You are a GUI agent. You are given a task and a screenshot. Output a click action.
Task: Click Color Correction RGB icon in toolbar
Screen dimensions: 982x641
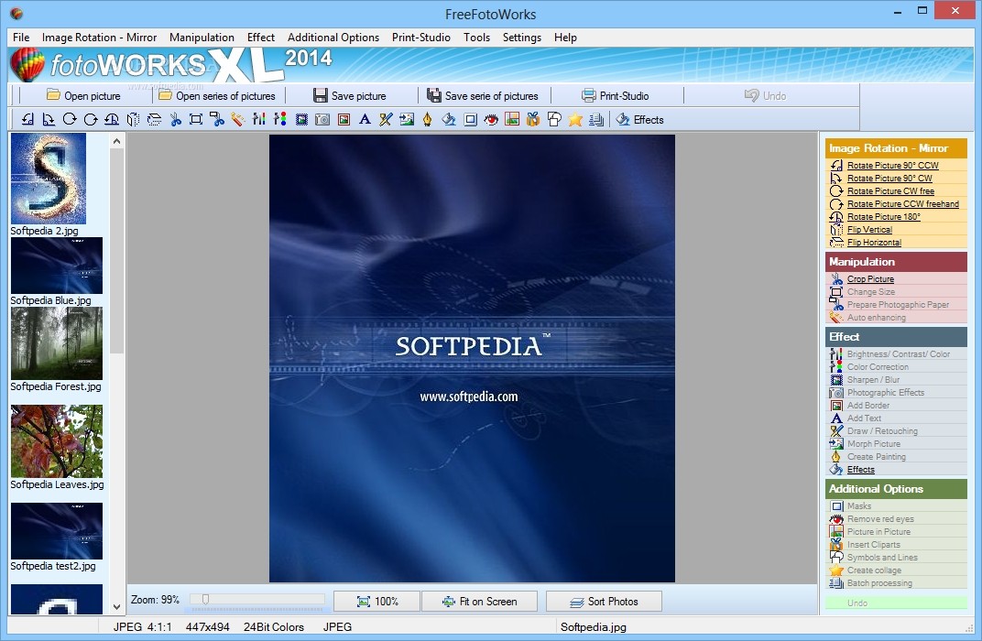coord(280,119)
